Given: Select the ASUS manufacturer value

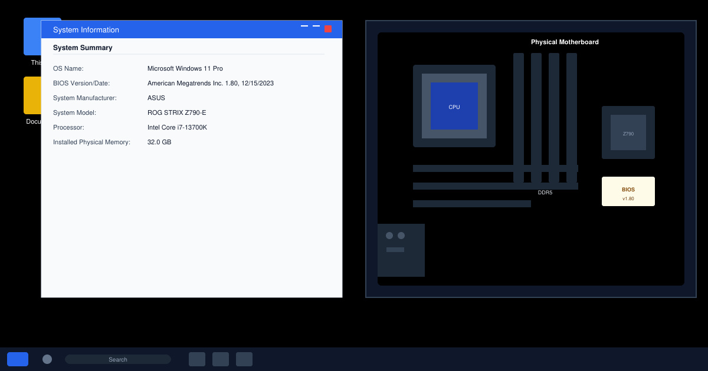Looking at the screenshot, I should coord(156,98).
